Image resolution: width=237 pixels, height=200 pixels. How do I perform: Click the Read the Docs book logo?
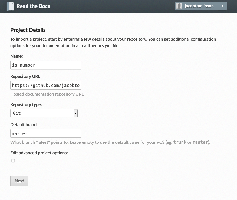tap(10, 6)
